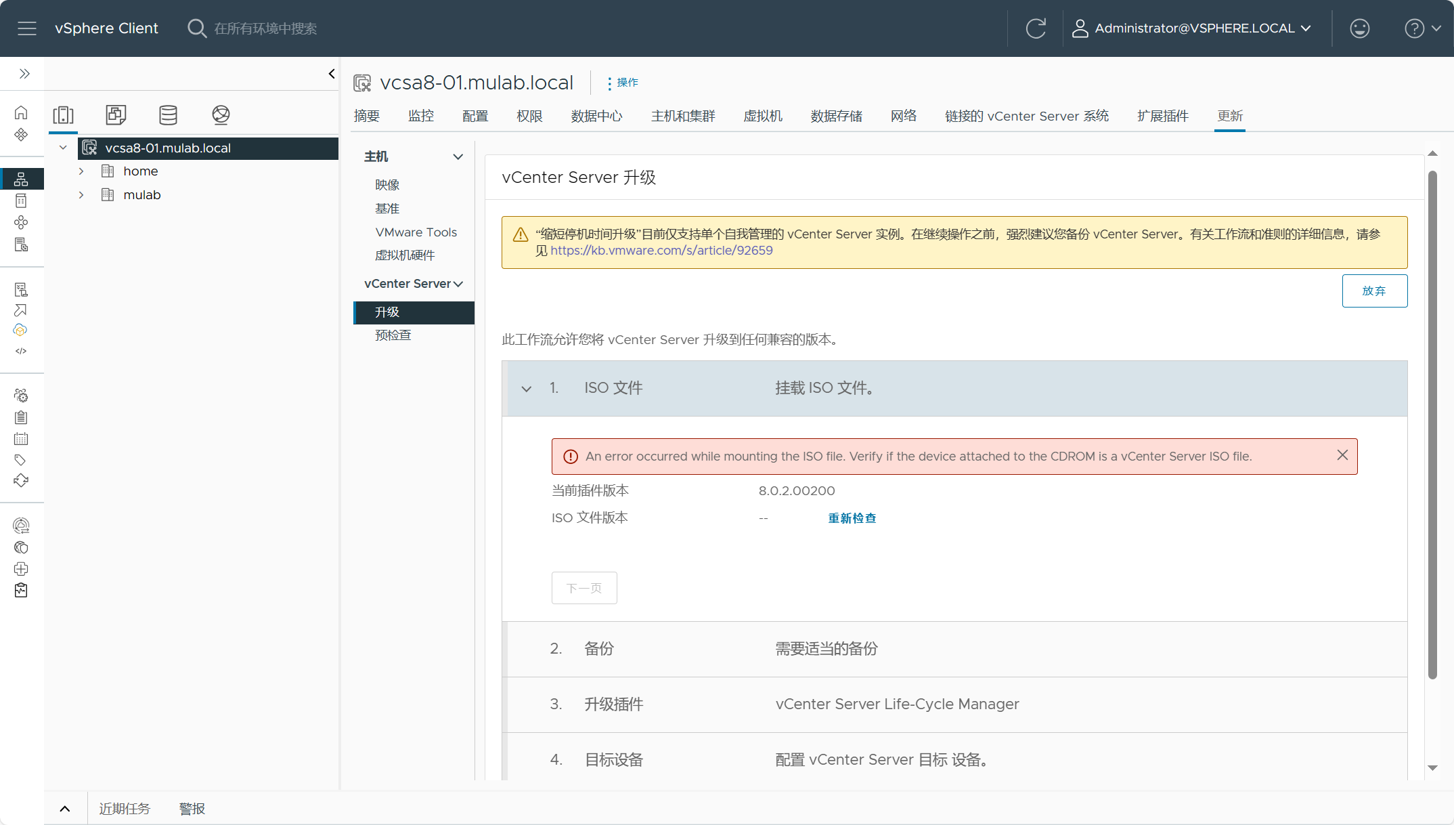Viewport: 1454px width, 825px height.
Task: Refresh the vSphere Client view
Action: 1036,28
